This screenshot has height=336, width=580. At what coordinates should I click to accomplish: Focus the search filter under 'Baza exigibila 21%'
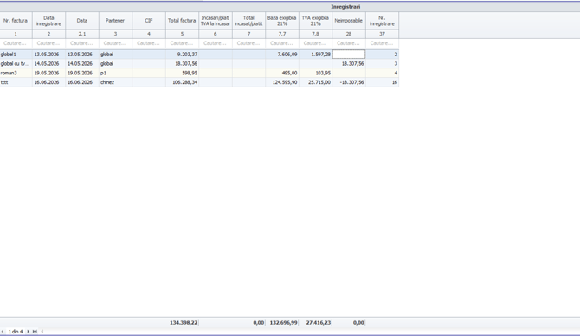(x=282, y=43)
